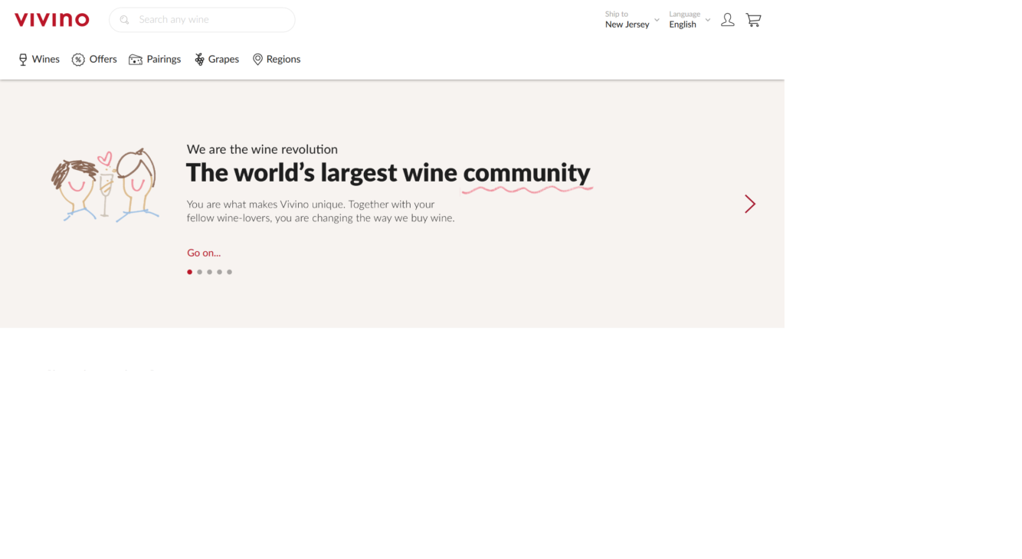Expand the Language English dropdown
The height and width of the screenshot is (559, 1022).
pyautogui.click(x=690, y=20)
